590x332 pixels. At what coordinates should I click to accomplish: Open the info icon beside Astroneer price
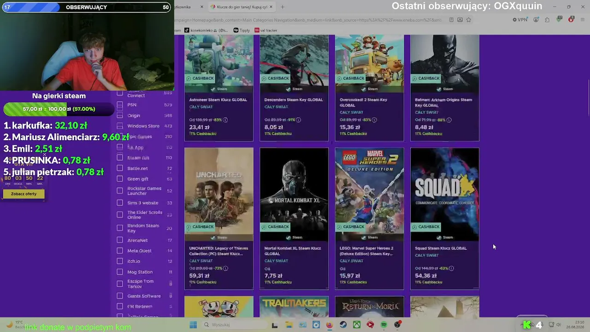point(225,120)
